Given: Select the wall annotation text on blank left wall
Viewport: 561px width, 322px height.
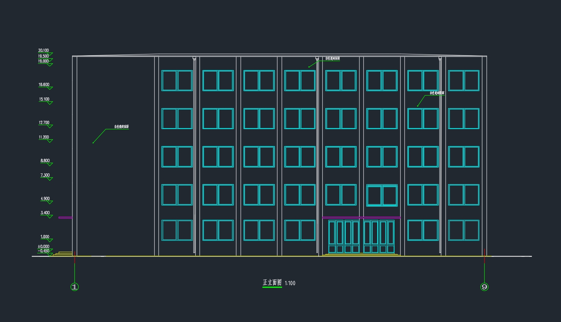Looking at the screenshot, I should pos(121,127).
